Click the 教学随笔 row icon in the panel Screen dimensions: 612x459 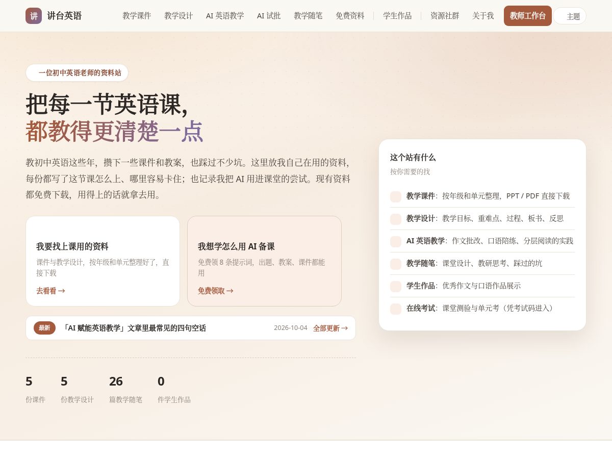(x=396, y=264)
